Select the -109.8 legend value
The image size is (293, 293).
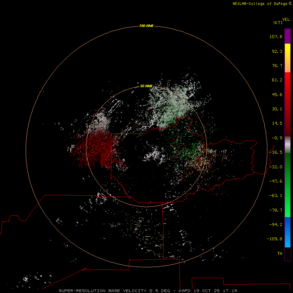coord(274,239)
